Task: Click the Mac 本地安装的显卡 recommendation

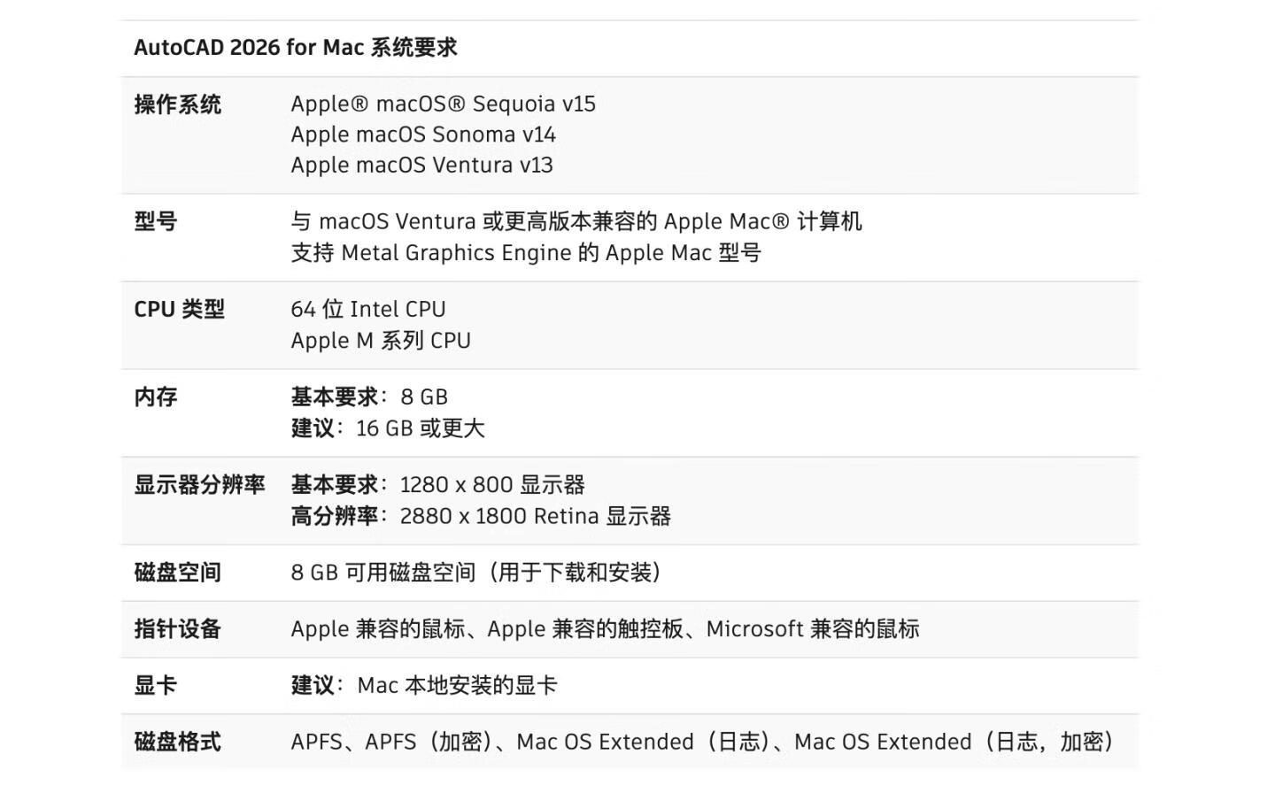Action: 457,686
